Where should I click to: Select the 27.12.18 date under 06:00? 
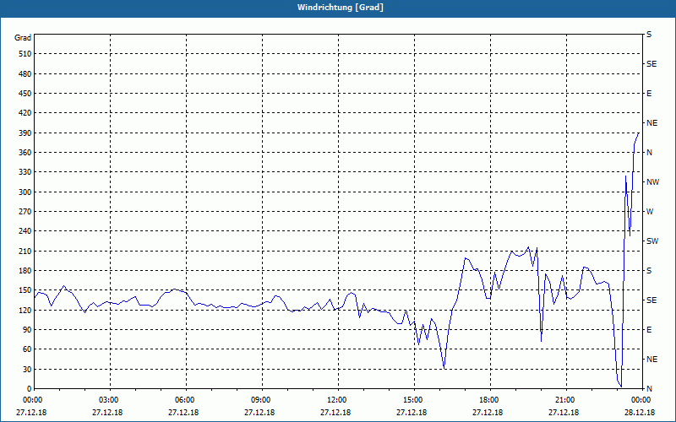pos(183,413)
